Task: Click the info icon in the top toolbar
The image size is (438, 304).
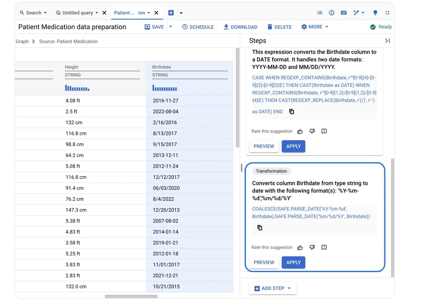Action: click(x=331, y=12)
